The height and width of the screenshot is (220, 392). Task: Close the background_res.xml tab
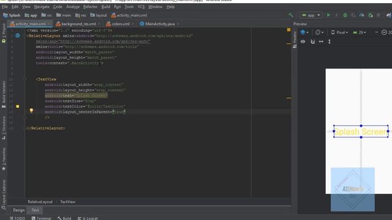coord(99,24)
